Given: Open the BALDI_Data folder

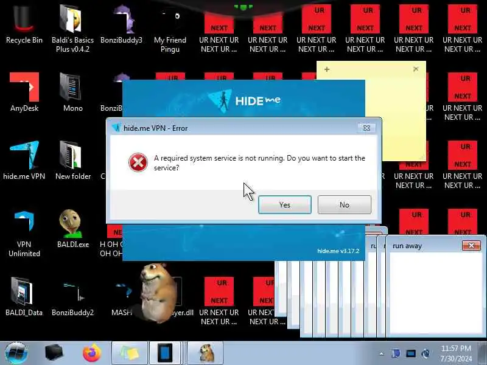Looking at the screenshot, I should 24,297.
